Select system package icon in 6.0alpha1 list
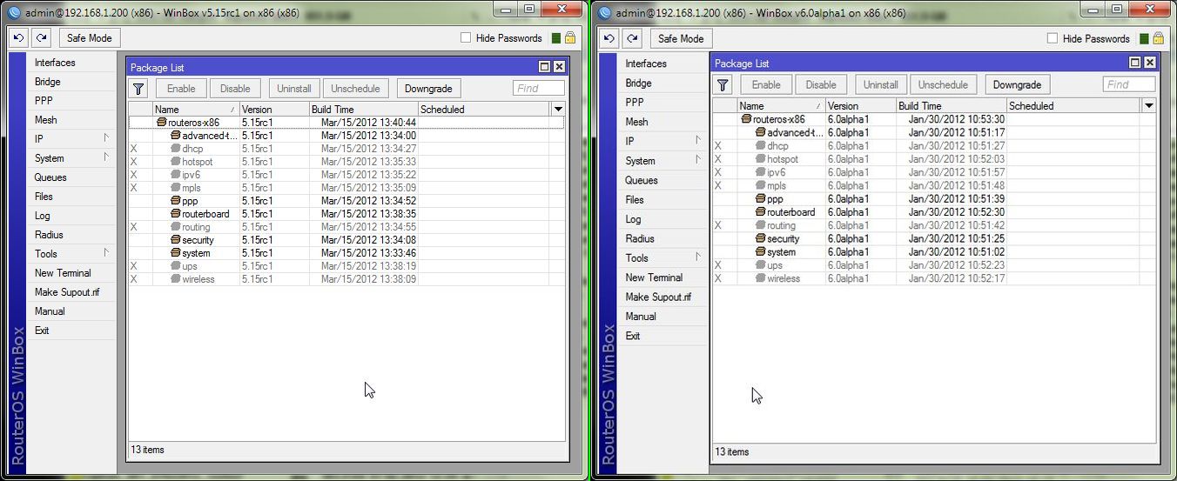Screen dimensions: 1177x481 pos(760,252)
